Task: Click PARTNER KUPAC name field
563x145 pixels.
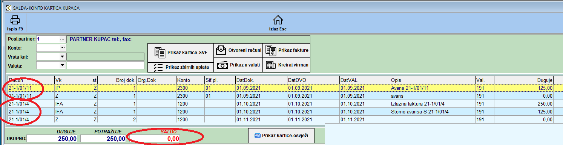Action: pos(188,39)
